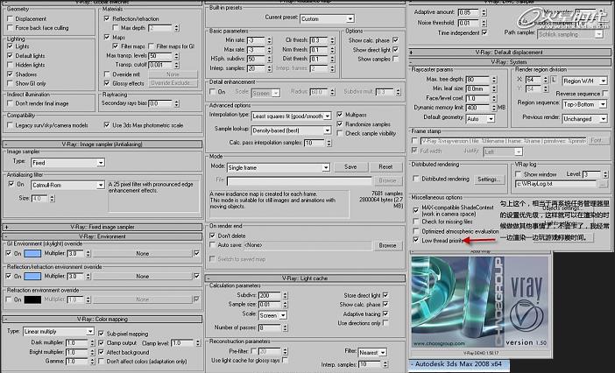Click Browse next to Auto save
This screenshot has width=615, height=373.
[x=387, y=245]
